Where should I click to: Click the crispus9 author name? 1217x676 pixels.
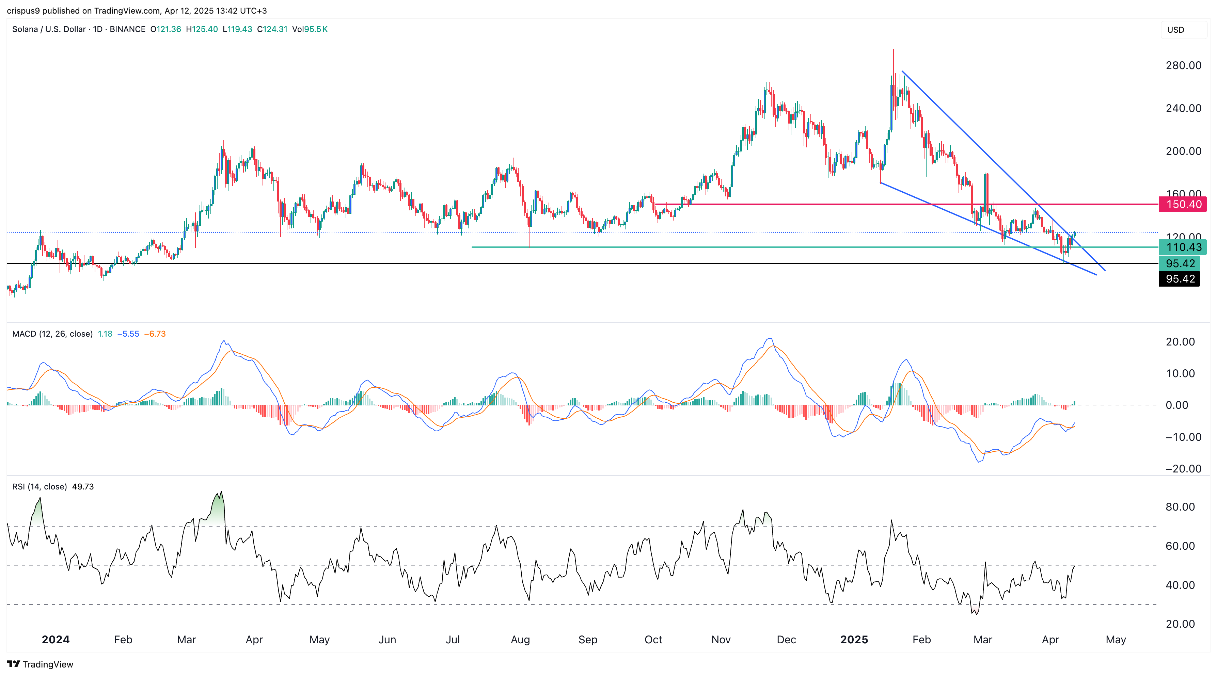pos(26,11)
